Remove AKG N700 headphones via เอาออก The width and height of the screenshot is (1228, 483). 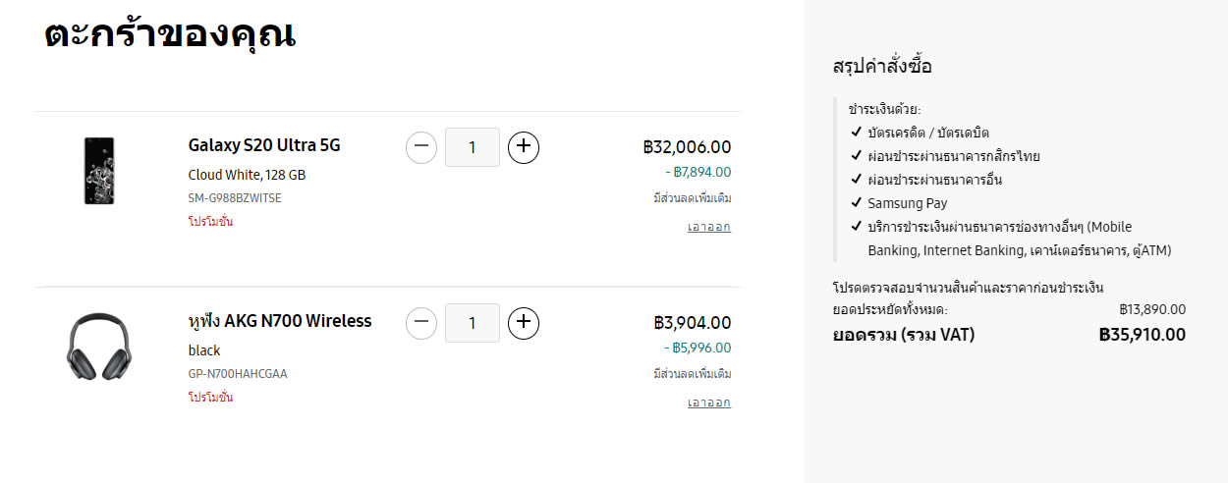click(708, 402)
